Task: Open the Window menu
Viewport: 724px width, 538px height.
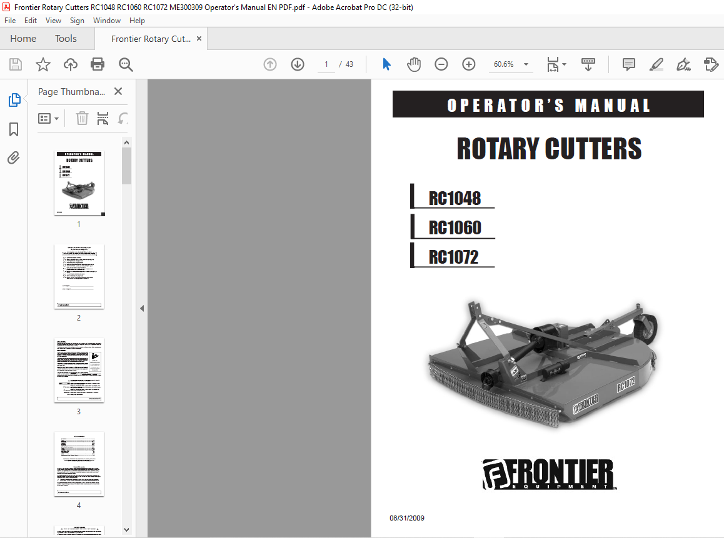Action: (107, 20)
